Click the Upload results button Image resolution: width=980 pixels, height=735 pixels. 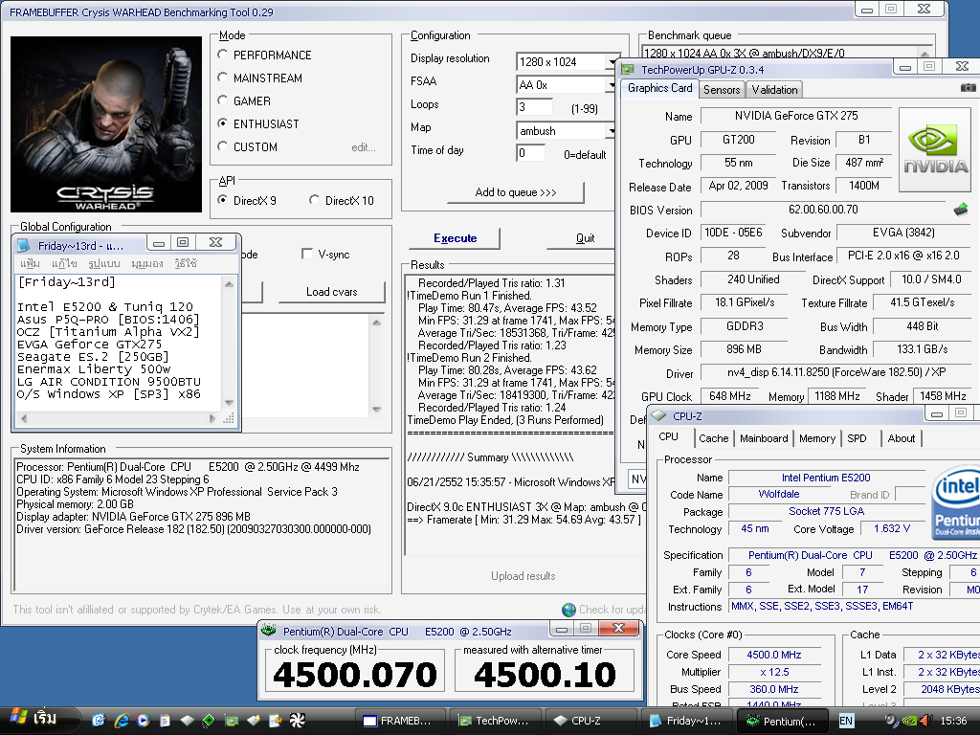click(x=523, y=576)
